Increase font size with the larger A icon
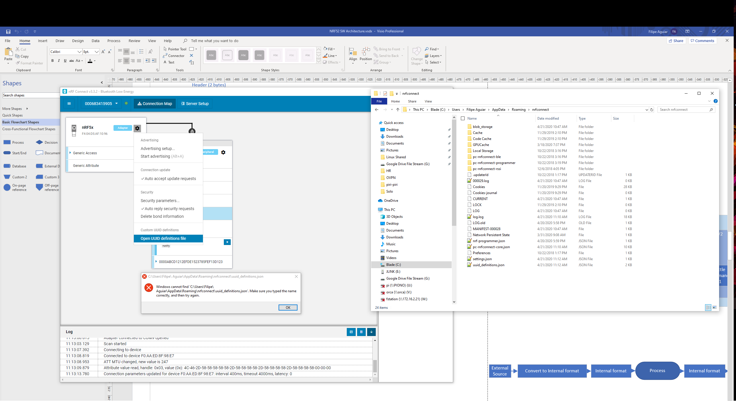 [103, 52]
